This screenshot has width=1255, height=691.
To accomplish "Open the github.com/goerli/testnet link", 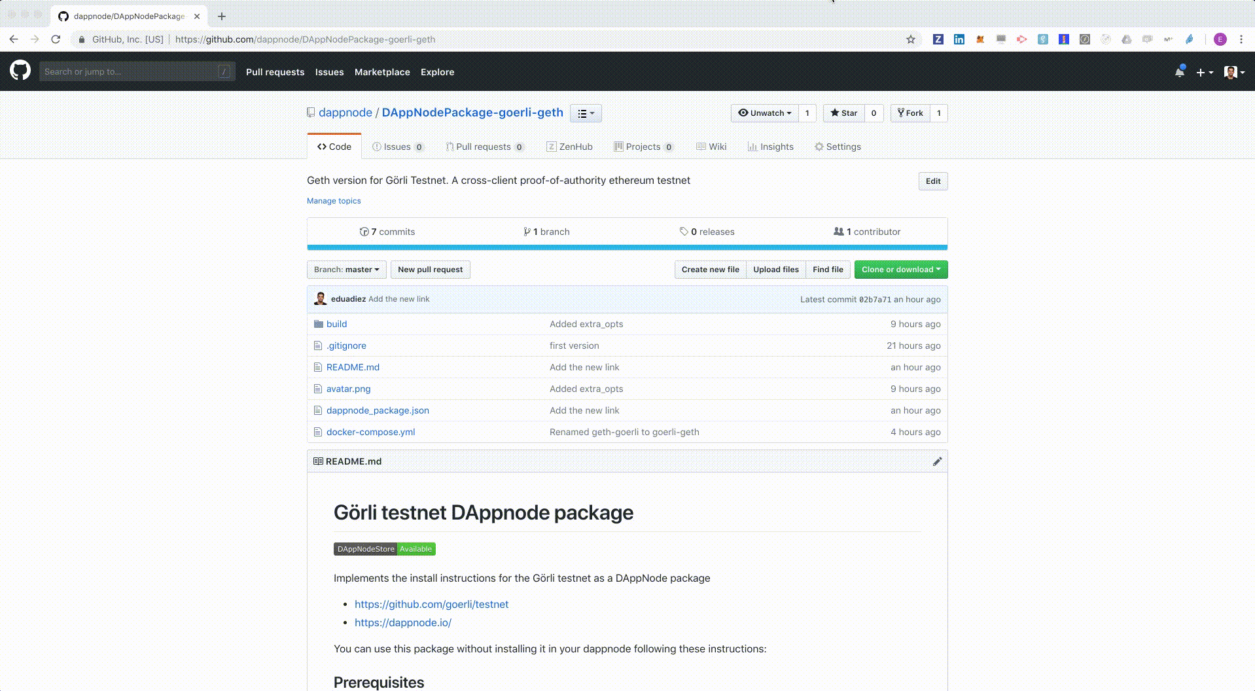I will click(431, 605).
